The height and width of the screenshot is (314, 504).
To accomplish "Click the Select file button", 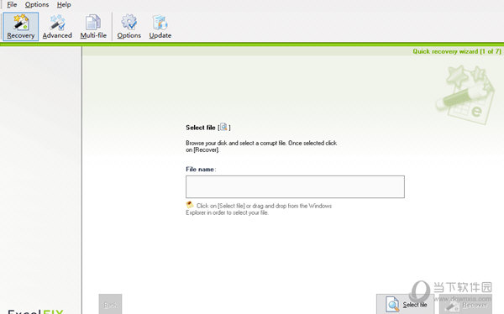I will coord(406,304).
